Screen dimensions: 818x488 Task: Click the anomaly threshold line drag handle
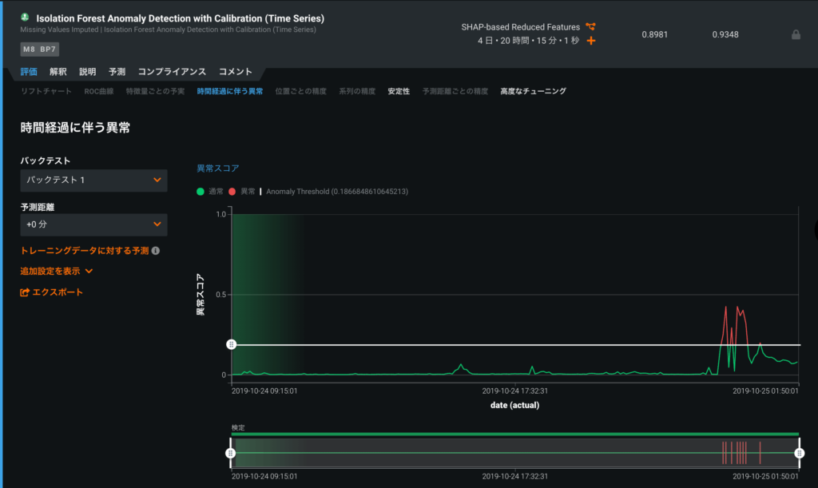point(231,344)
